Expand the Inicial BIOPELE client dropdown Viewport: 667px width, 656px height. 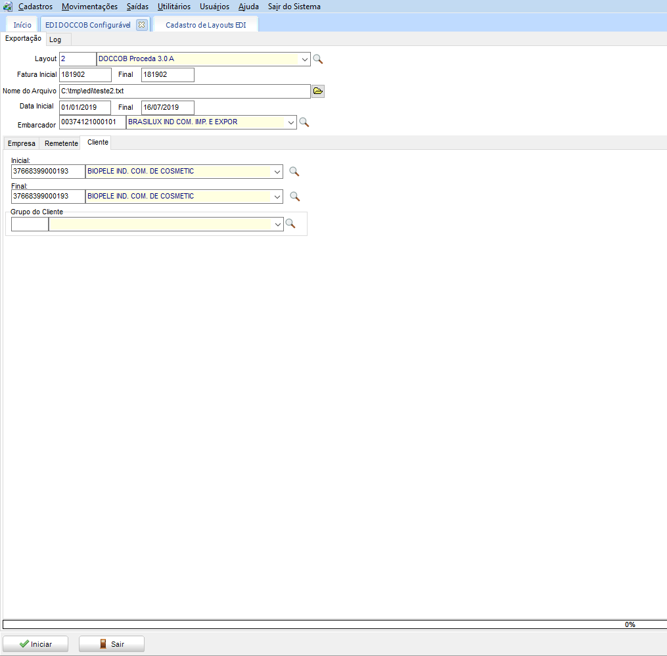coord(277,172)
